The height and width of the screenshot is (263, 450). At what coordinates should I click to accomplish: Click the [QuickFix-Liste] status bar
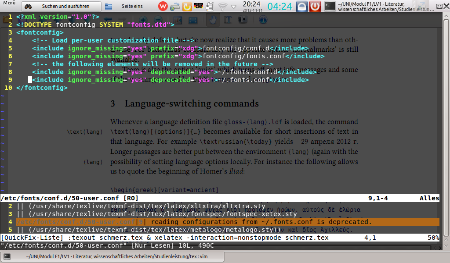[220, 238]
